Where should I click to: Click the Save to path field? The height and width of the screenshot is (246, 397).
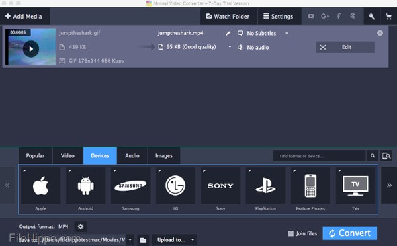pyautogui.click(x=83, y=239)
